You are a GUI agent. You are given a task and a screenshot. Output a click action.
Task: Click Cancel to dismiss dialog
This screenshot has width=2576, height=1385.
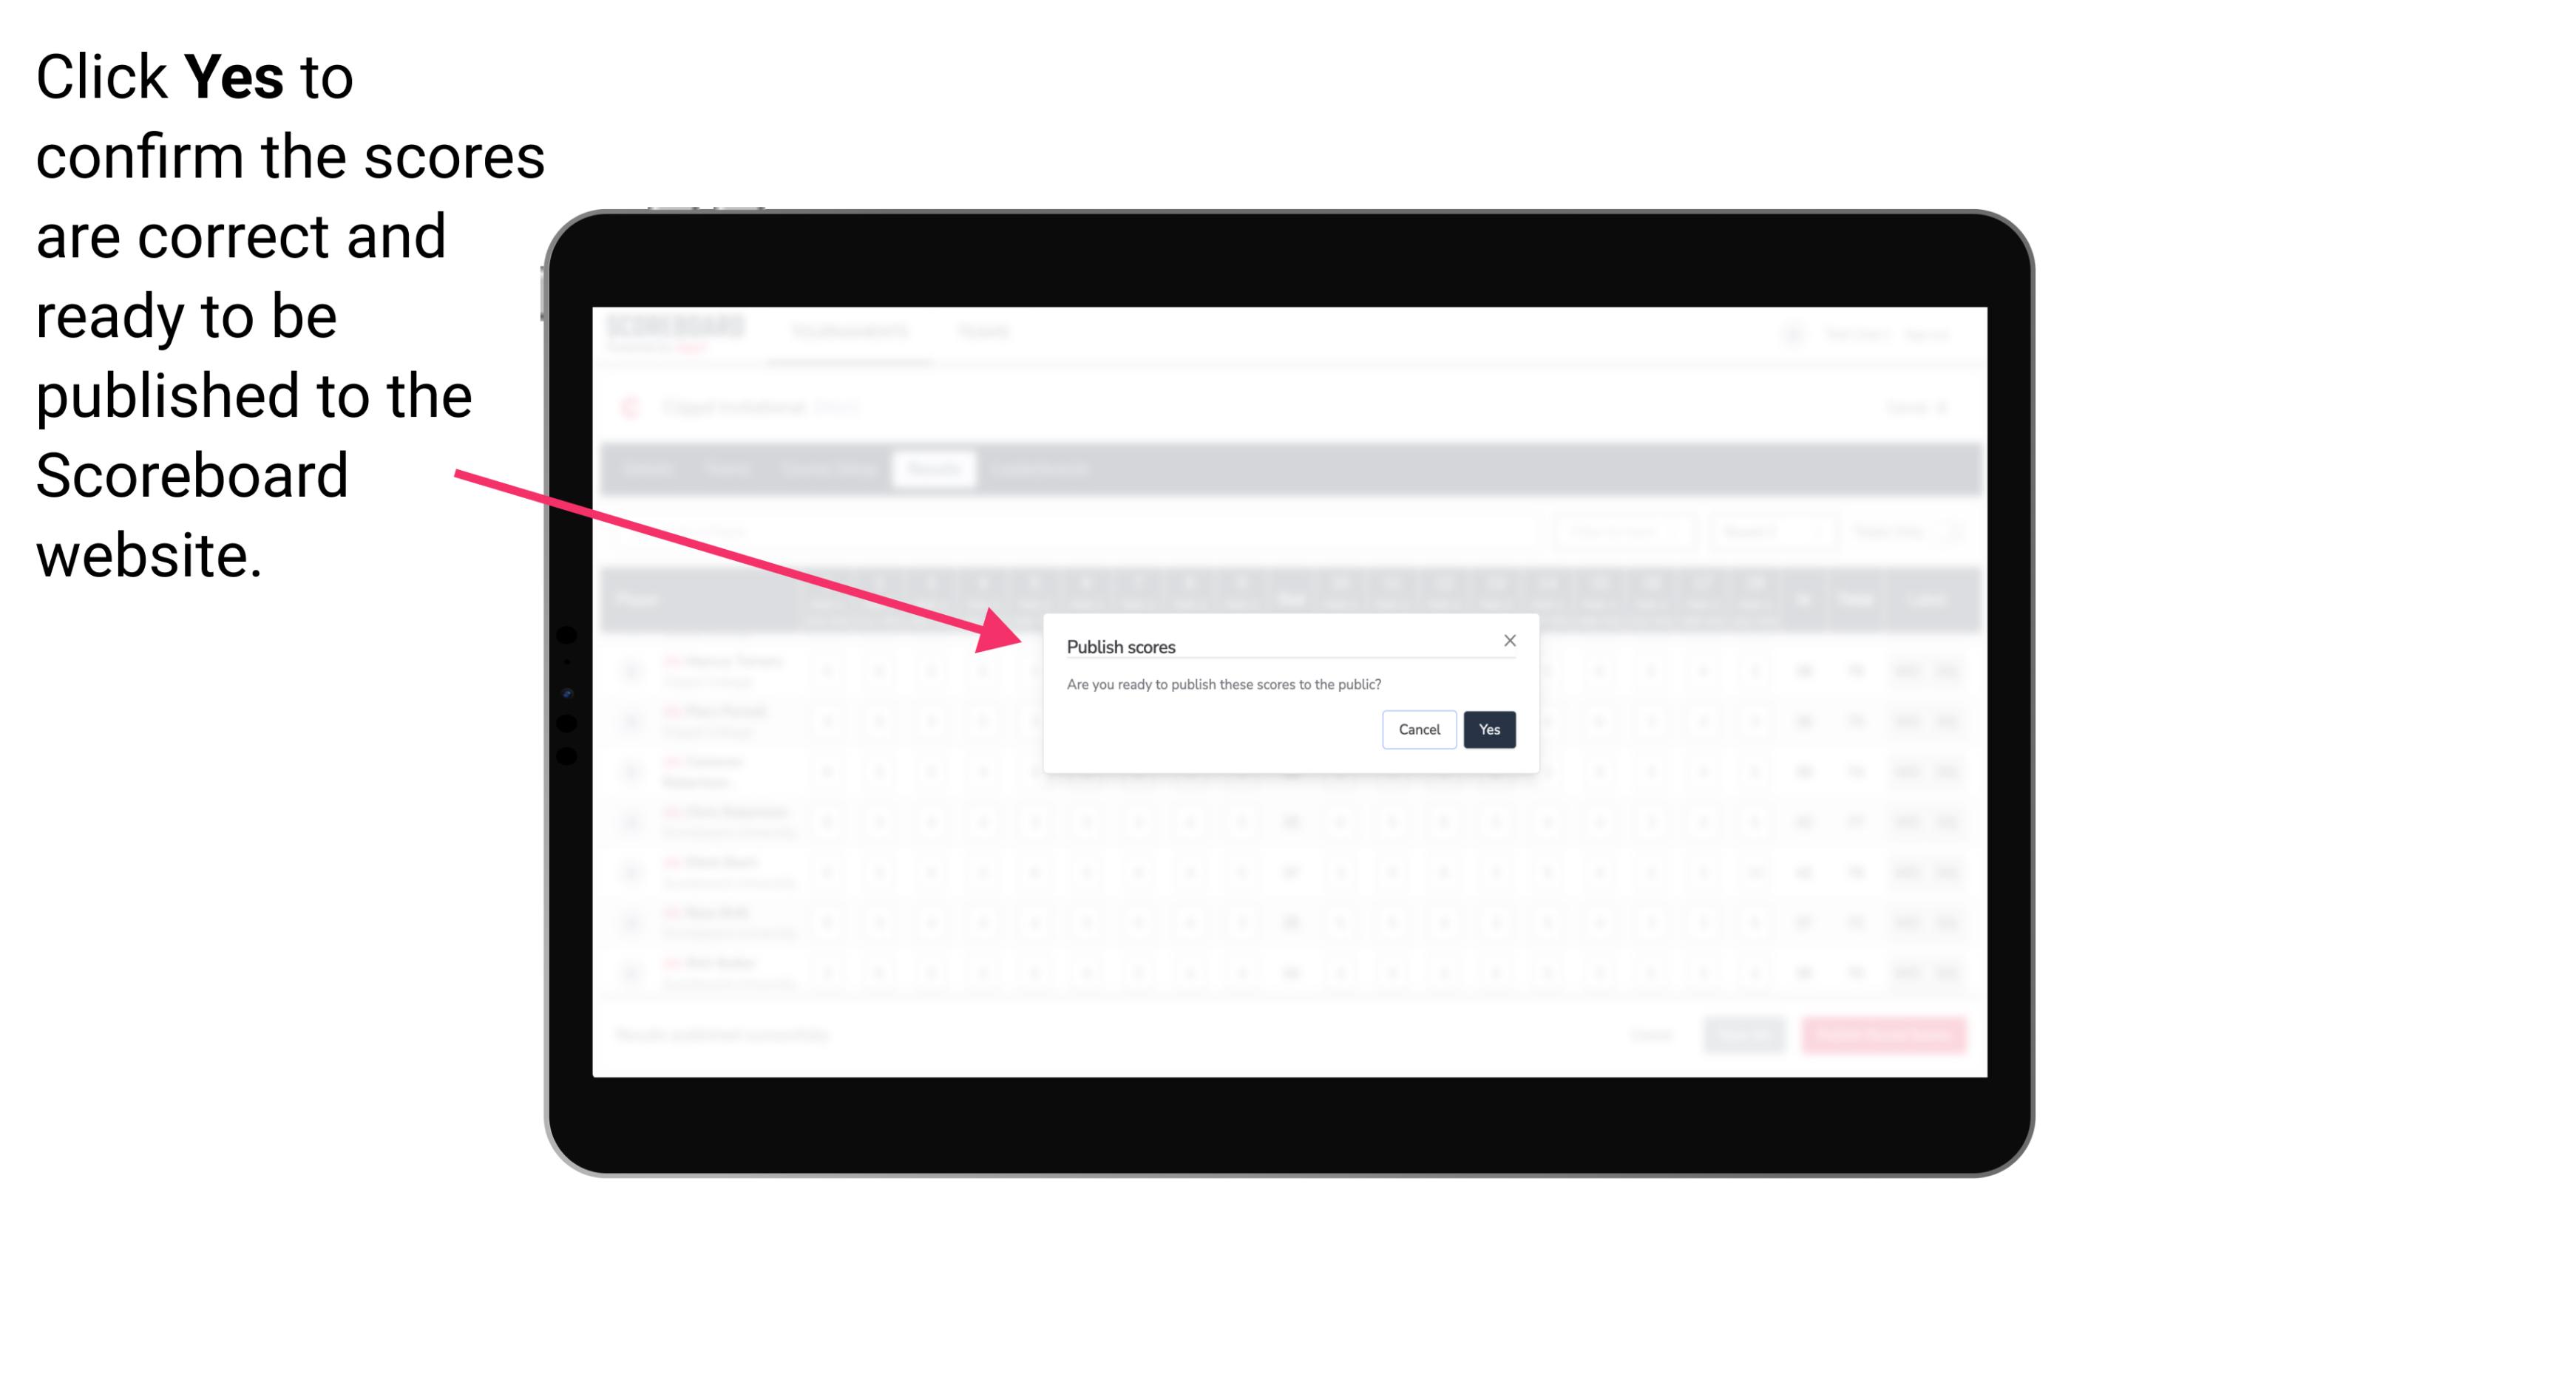1420,728
